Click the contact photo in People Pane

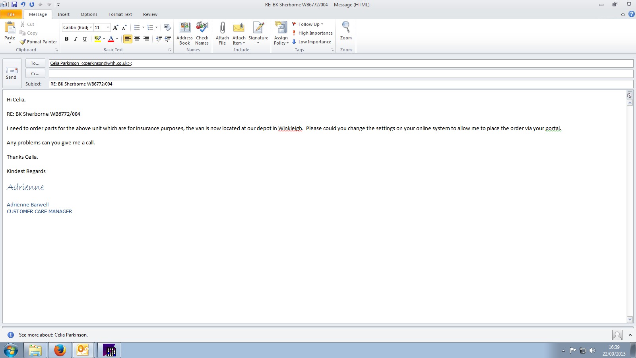tap(617, 335)
